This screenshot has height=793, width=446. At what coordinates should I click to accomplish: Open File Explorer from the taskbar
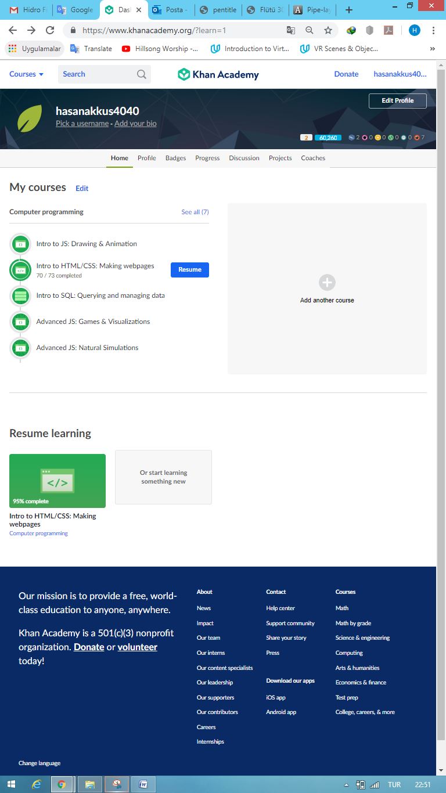pyautogui.click(x=90, y=784)
